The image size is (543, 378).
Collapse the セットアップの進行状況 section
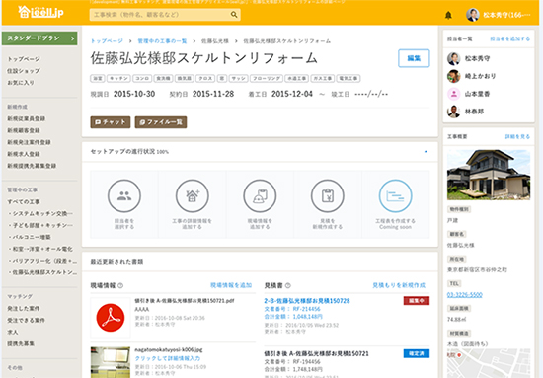(x=426, y=152)
